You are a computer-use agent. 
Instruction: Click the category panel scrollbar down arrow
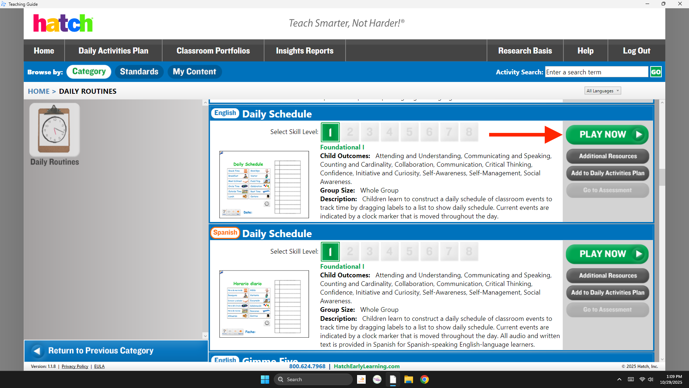click(x=205, y=336)
